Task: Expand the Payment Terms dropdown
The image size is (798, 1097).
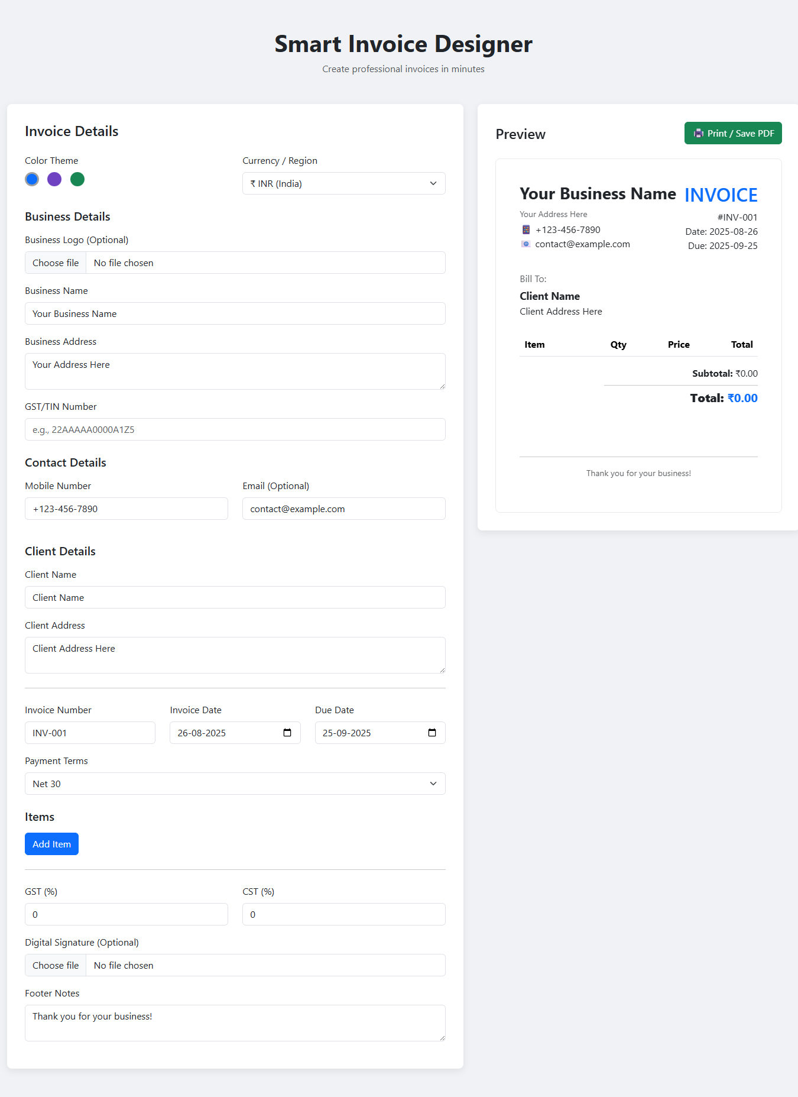Action: pos(235,784)
